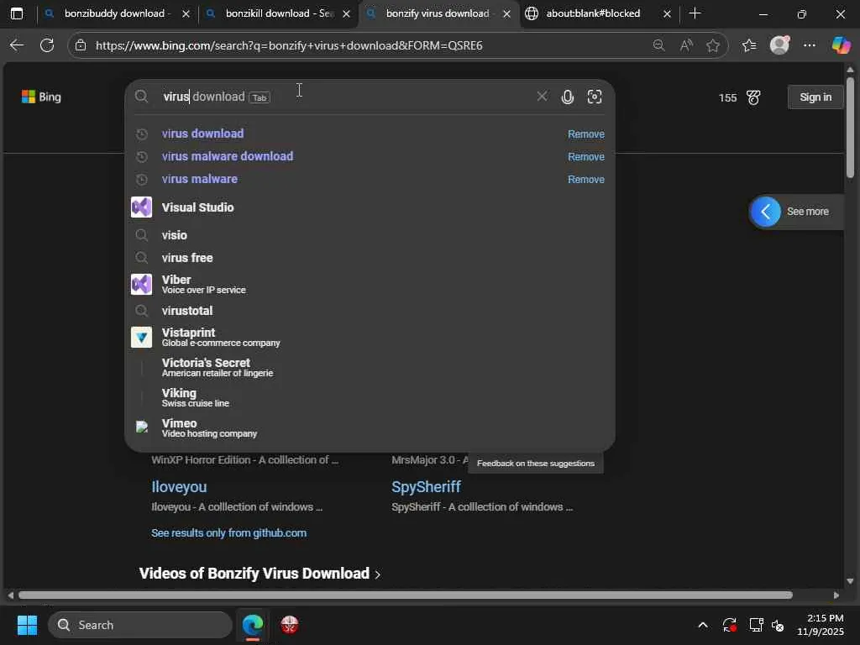
Task: Click the muted volume tray icon
Action: 778,625
